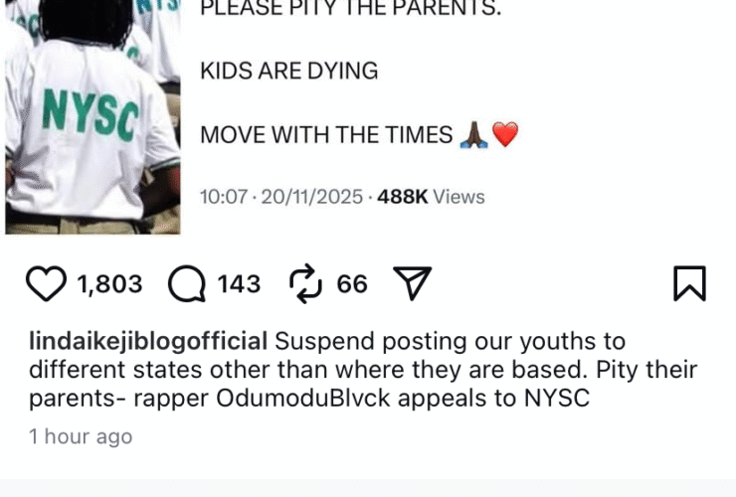Click the 'KIDS ARE DYING' text line

(x=288, y=71)
